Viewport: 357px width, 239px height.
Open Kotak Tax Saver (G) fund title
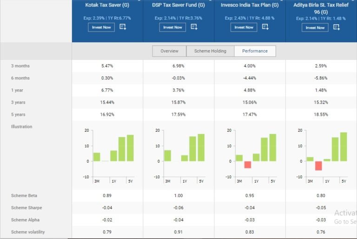tap(107, 5)
